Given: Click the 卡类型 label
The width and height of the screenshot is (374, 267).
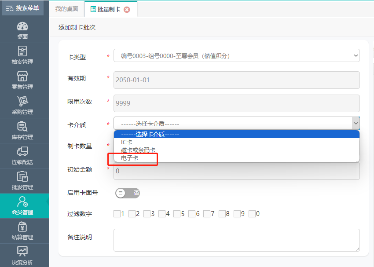Looking at the screenshot, I should pos(77,57).
